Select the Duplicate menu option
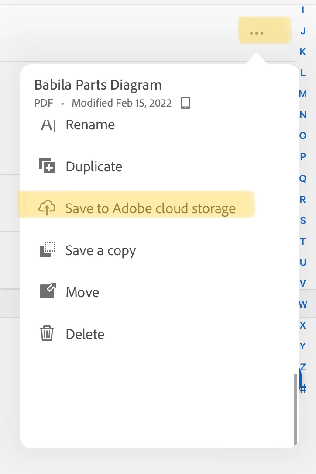Screen dimensions: 316x474 (x=94, y=166)
